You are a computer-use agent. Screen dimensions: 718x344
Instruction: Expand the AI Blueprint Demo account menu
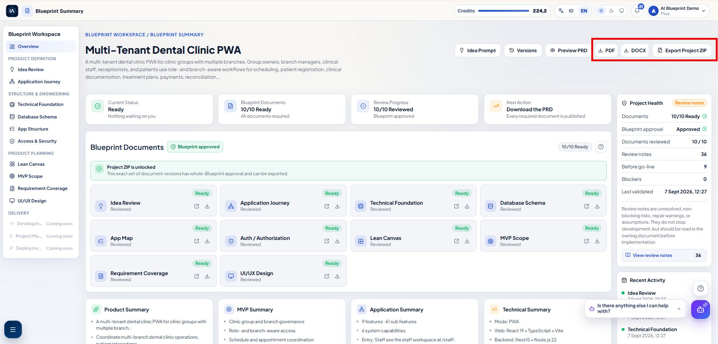pyautogui.click(x=678, y=11)
